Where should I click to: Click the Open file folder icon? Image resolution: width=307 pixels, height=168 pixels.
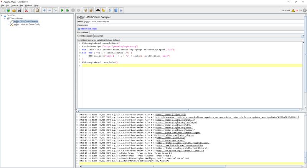point(14,10)
